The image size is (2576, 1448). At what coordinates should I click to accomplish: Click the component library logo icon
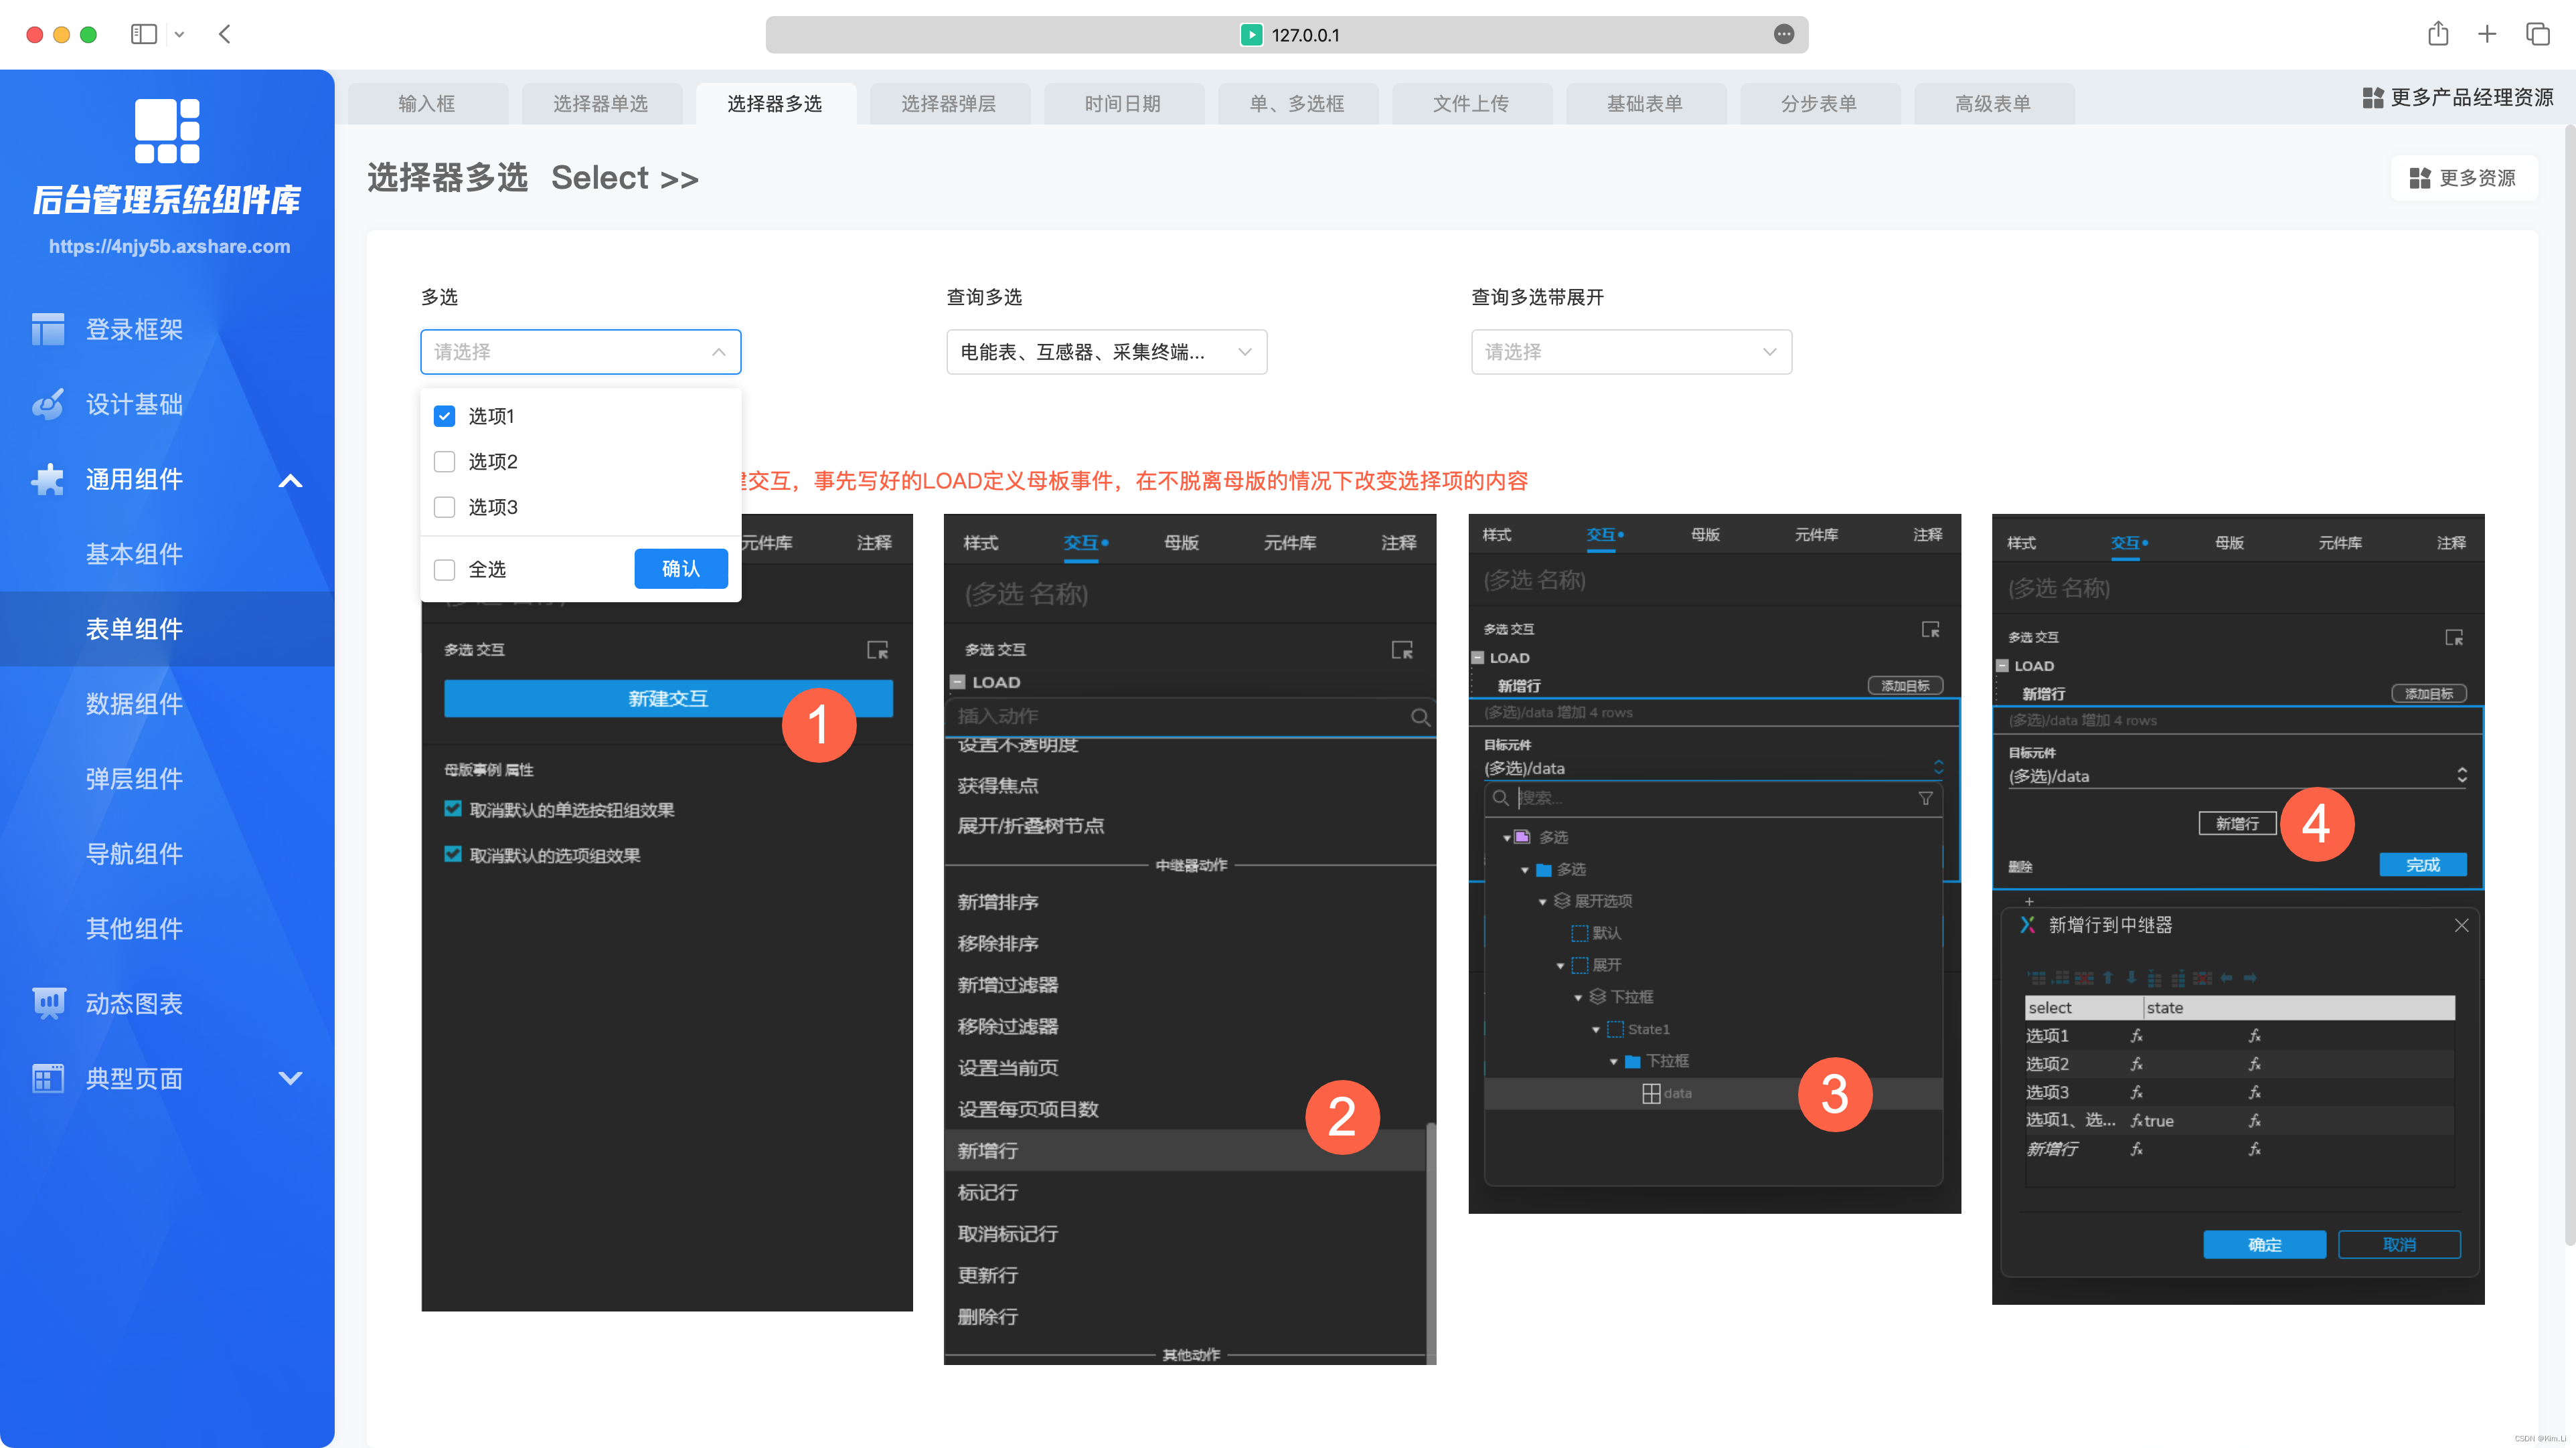tap(167, 130)
